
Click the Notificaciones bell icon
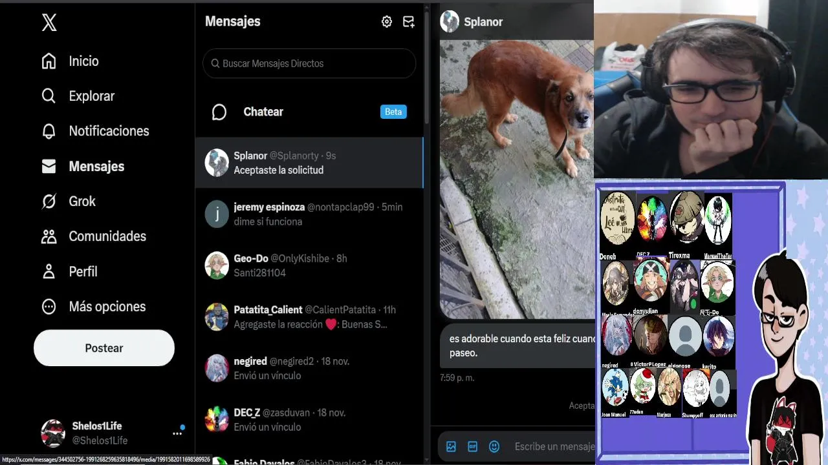[49, 131]
